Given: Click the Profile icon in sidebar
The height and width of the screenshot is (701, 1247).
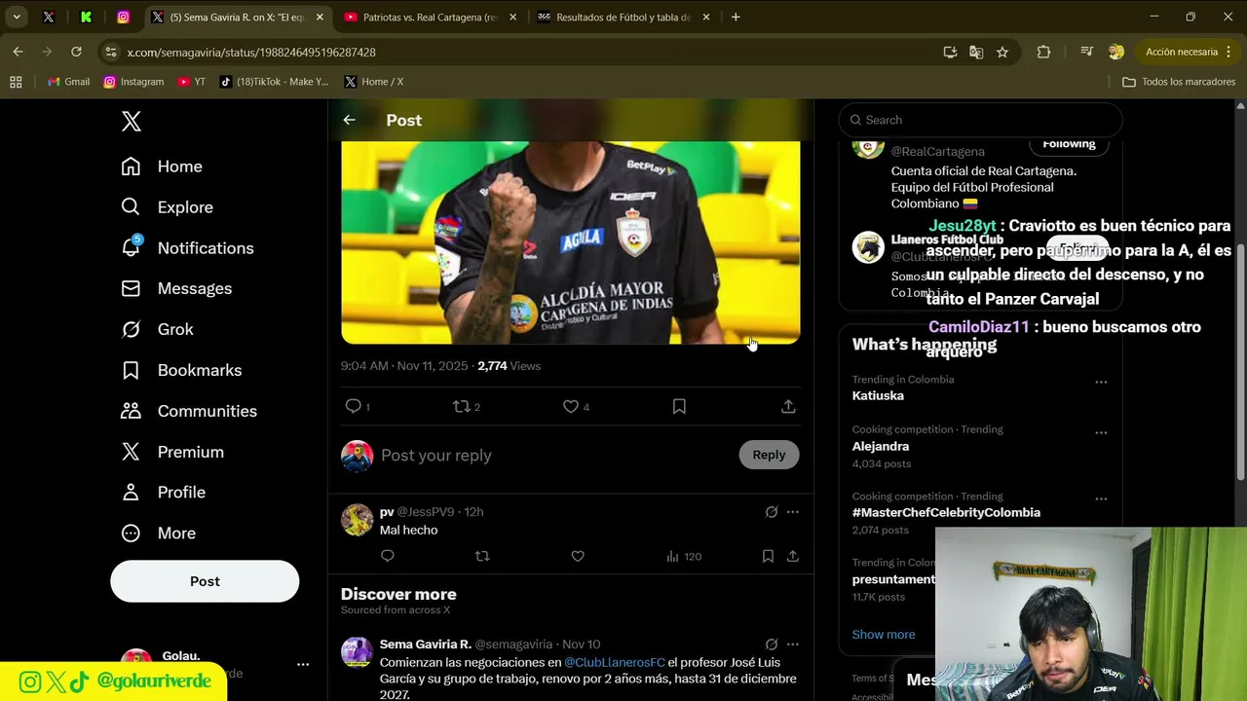Looking at the screenshot, I should 131,493.
